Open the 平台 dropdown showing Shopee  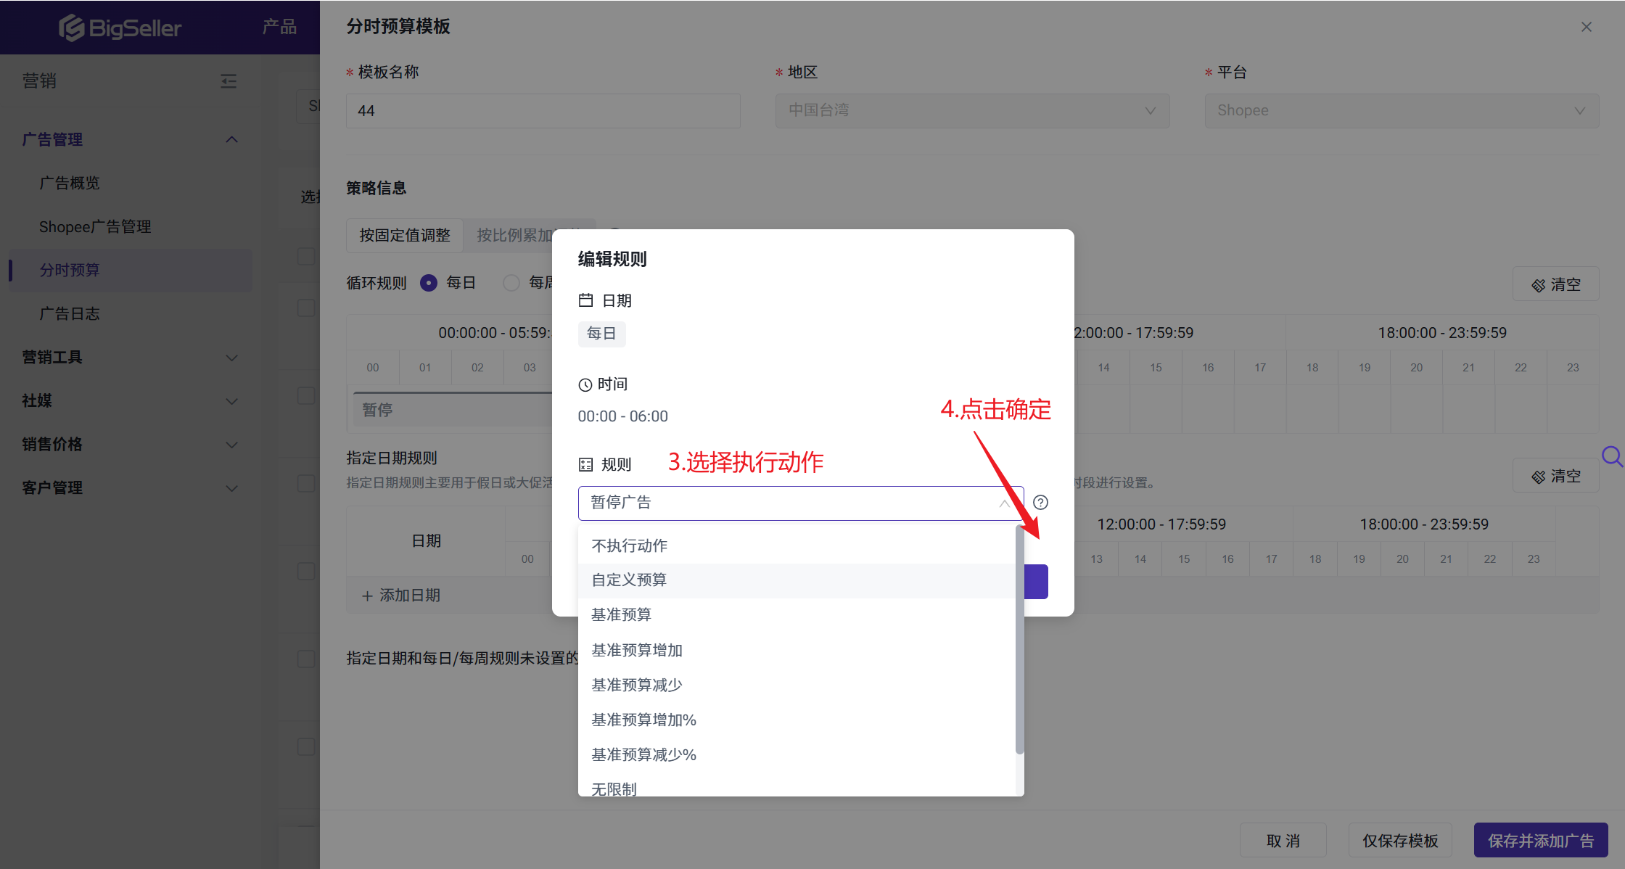pyautogui.click(x=1401, y=110)
